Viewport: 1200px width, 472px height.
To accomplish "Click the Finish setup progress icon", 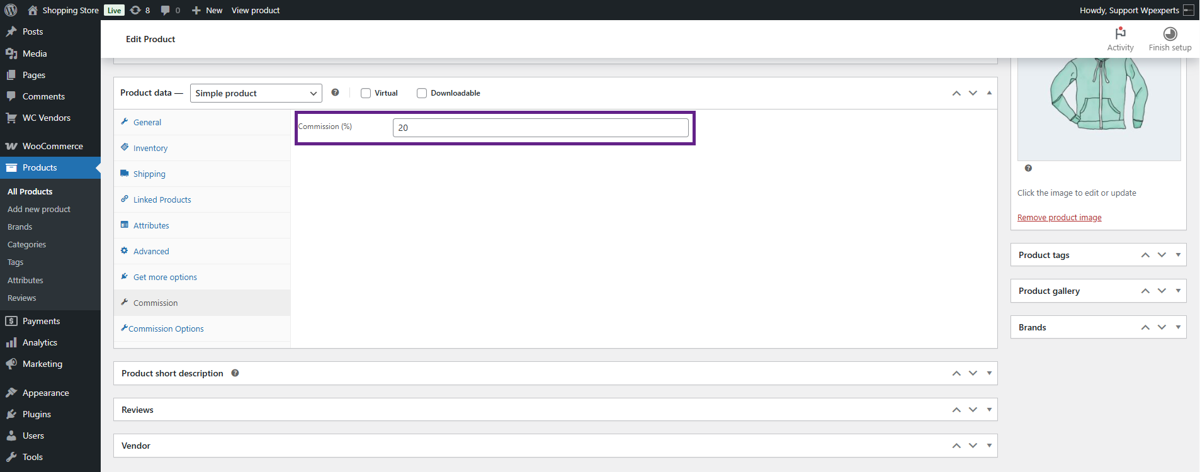I will click(1170, 34).
